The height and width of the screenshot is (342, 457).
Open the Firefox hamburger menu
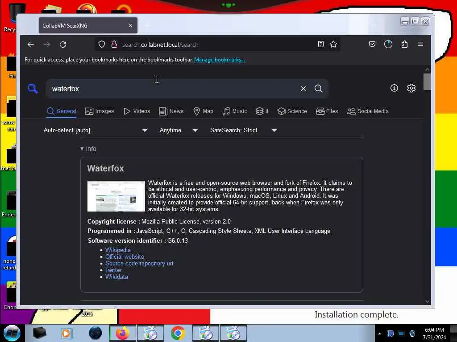coord(420,44)
